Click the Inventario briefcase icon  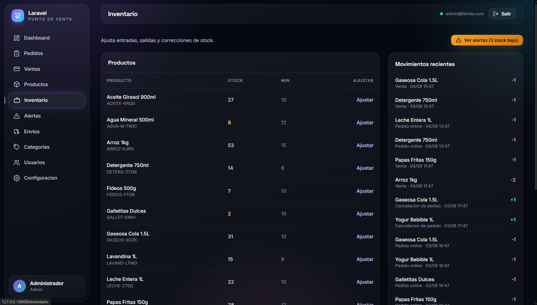(17, 100)
